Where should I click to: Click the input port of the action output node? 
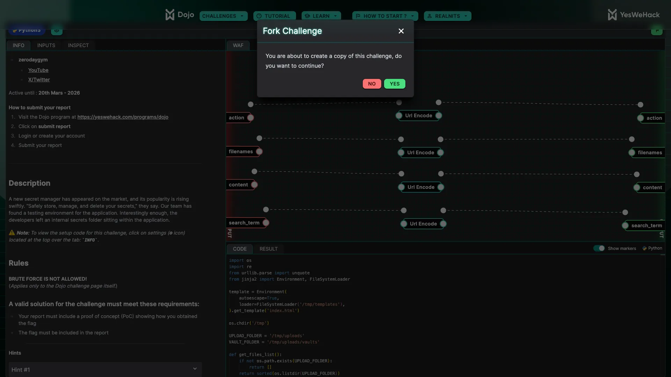coord(641,118)
